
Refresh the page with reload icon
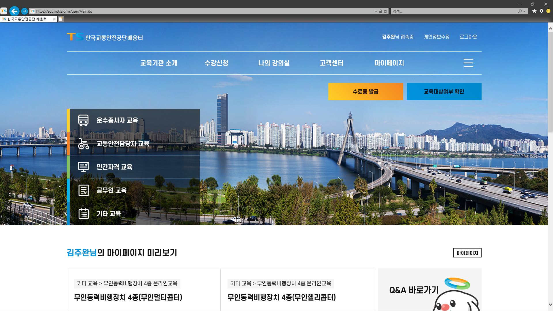385,11
